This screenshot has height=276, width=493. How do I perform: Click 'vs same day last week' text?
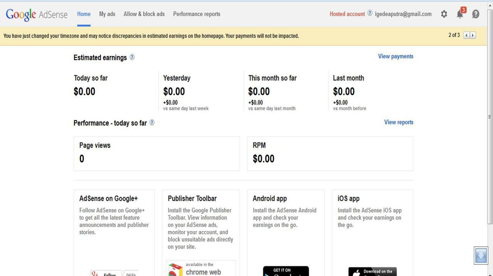186,109
